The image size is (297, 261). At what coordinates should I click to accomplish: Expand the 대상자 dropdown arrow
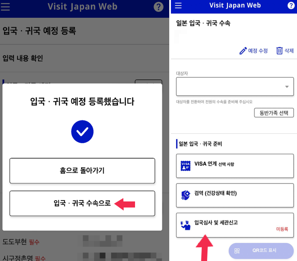coord(287,87)
